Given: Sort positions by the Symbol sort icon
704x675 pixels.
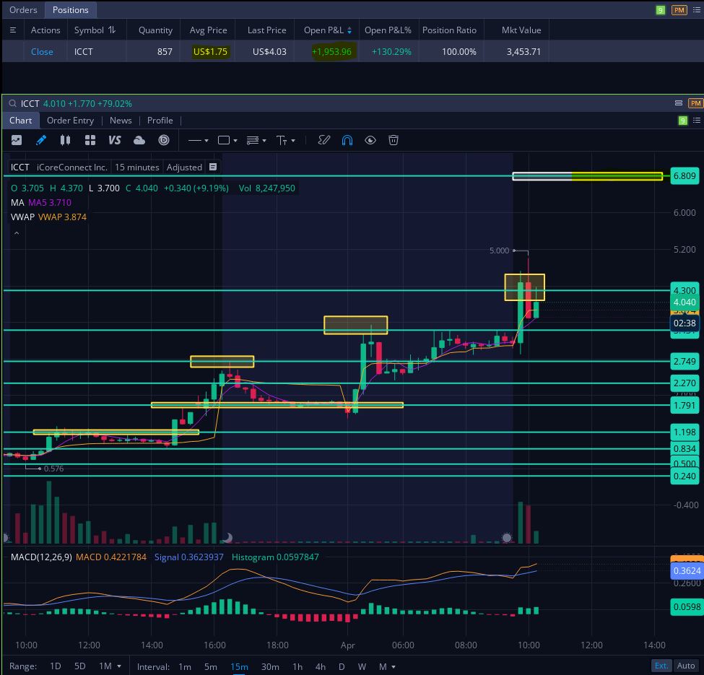Looking at the screenshot, I should click(112, 30).
